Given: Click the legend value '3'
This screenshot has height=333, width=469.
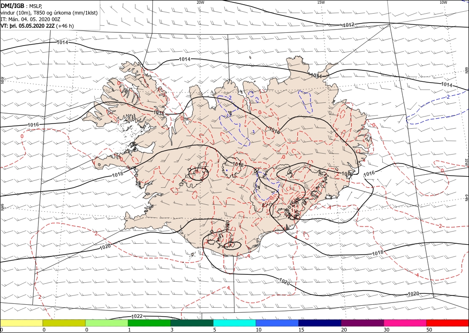Looking at the screenshot, I should point(172,330).
